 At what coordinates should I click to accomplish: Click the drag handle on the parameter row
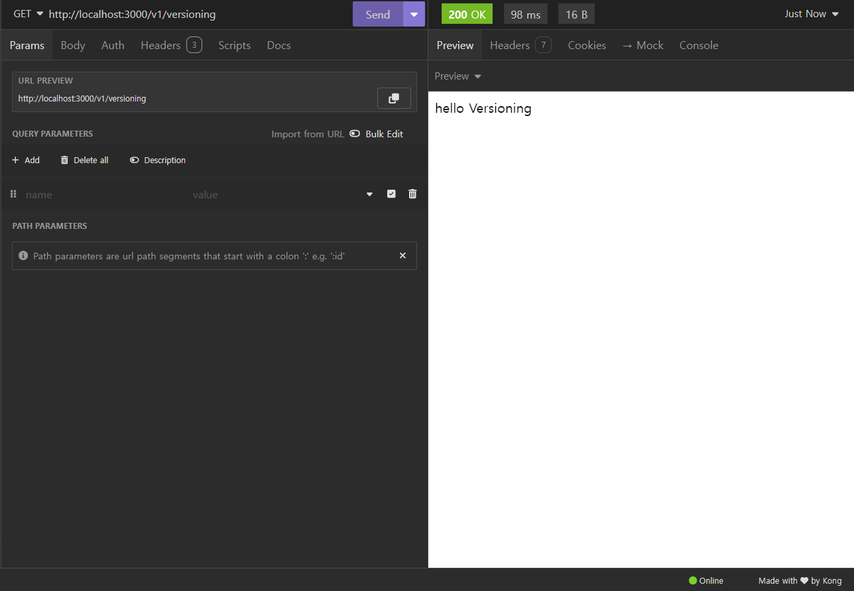(x=13, y=194)
